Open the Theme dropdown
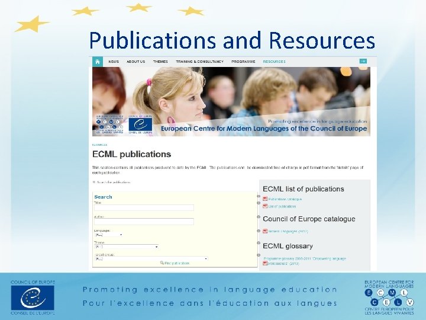 point(127,247)
